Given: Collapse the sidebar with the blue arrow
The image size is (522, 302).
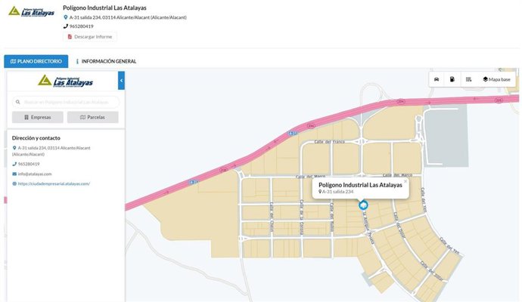Looking at the screenshot, I should (x=121, y=79).
